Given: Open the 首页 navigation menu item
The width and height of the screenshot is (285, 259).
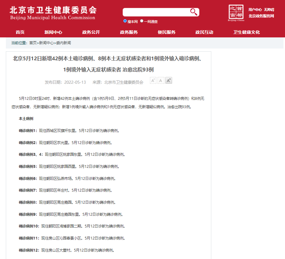Looking at the screenshot, I should 20,32.
